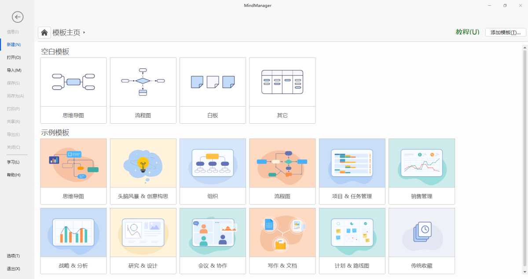Click the home icon beside 模板主页
The height and width of the screenshot is (279, 528).
[44, 32]
